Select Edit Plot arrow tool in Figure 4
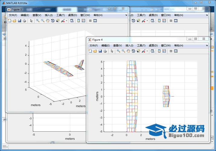The width and height of the screenshot is (216, 151). [112, 51]
